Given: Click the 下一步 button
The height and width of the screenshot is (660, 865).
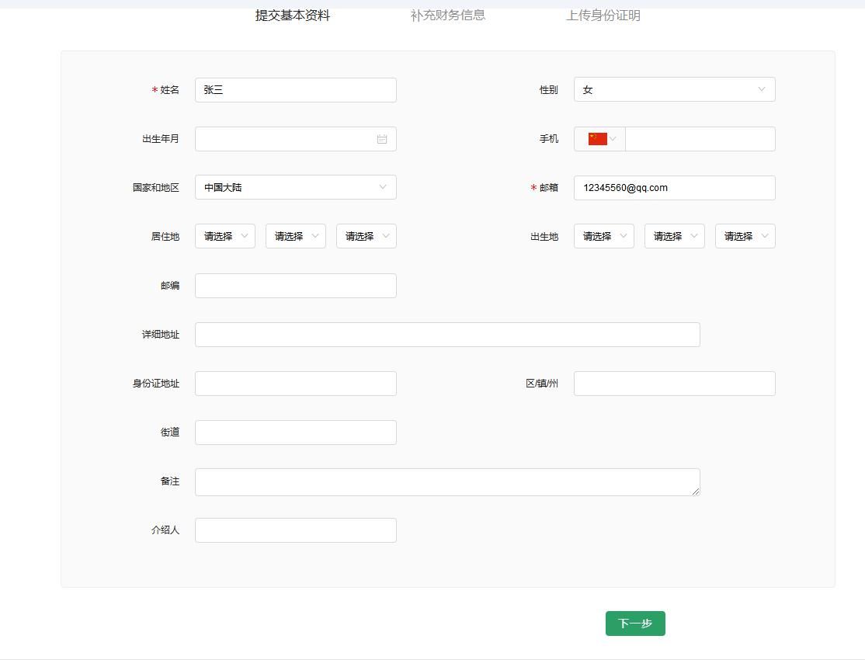Looking at the screenshot, I should 635,623.
